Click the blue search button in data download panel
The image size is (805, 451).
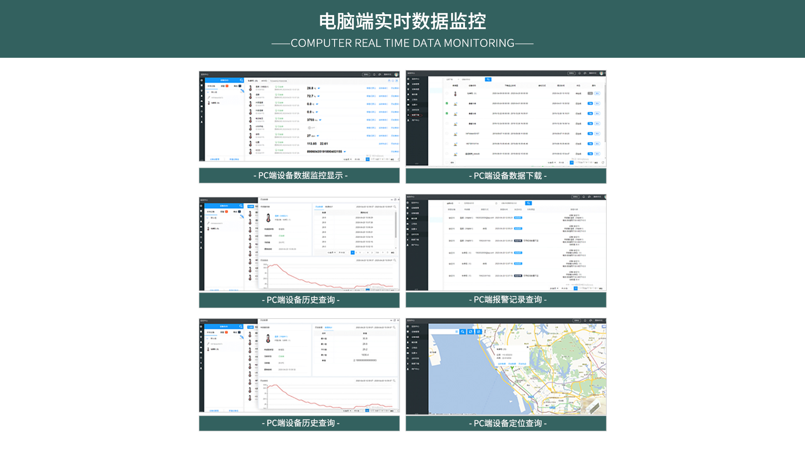click(488, 79)
